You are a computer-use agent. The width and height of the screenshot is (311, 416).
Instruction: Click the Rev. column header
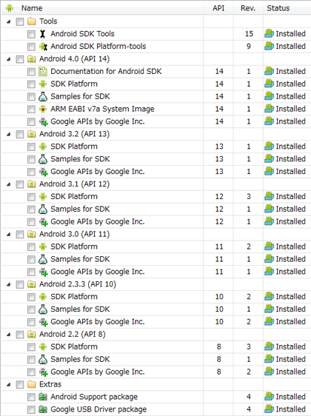(248, 8)
